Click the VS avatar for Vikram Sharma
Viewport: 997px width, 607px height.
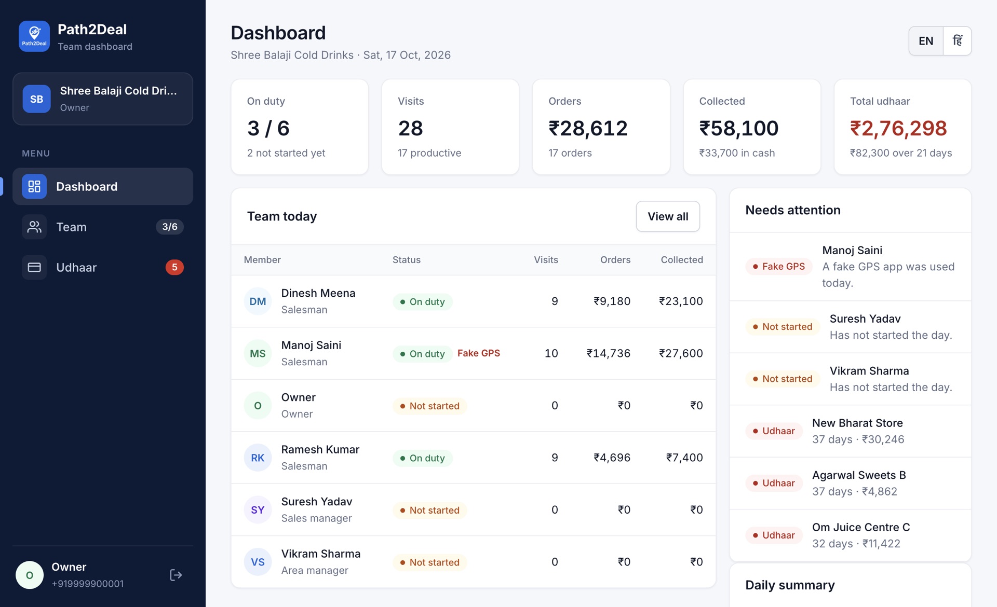point(258,562)
